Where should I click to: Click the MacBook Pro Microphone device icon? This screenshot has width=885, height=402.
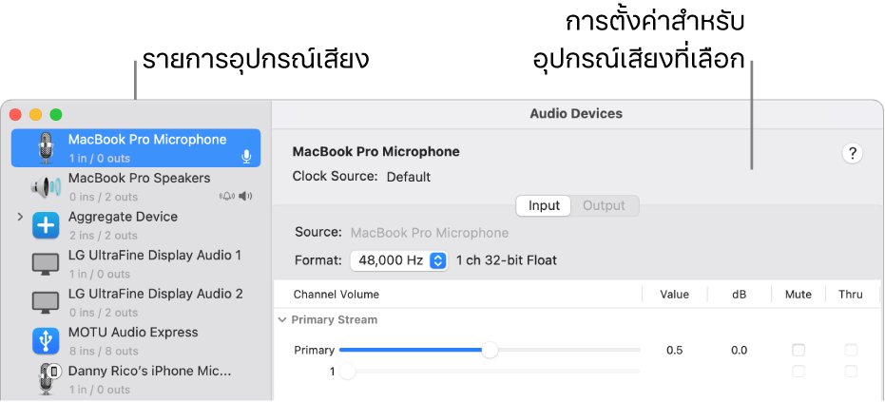pyautogui.click(x=45, y=148)
